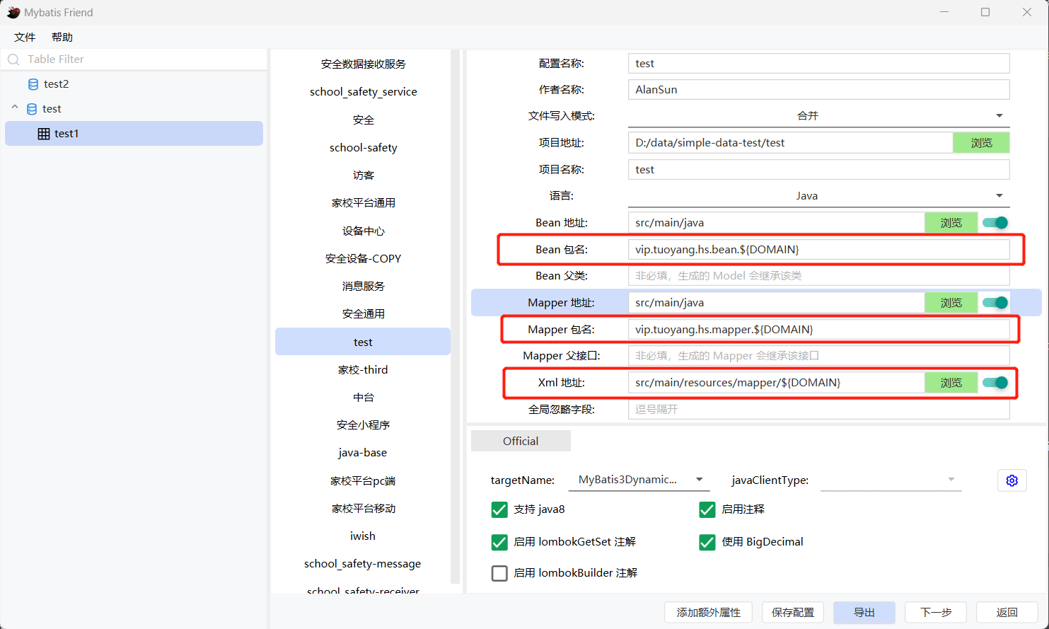Open the 文件 menu
1049x629 pixels.
click(x=25, y=37)
